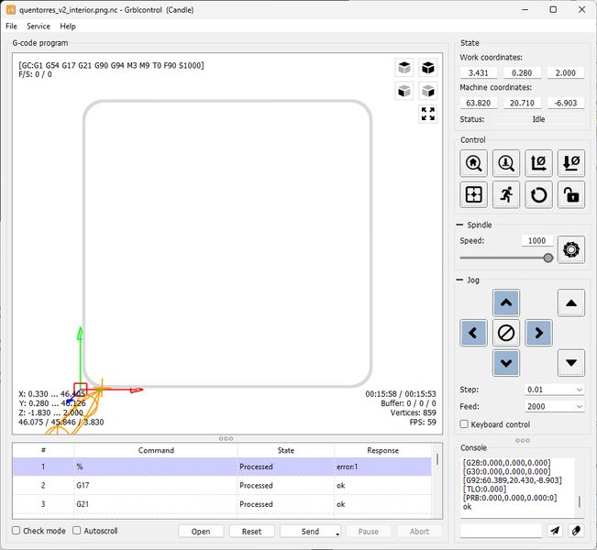
Task: Click the machine coordinate Z value -6.903
Action: coord(566,103)
